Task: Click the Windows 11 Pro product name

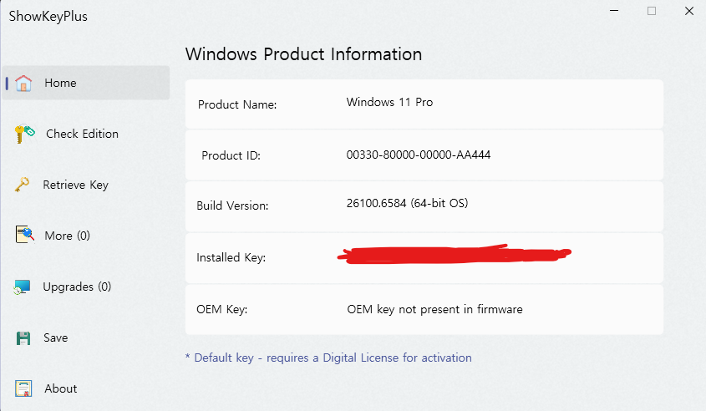Action: 389,102
